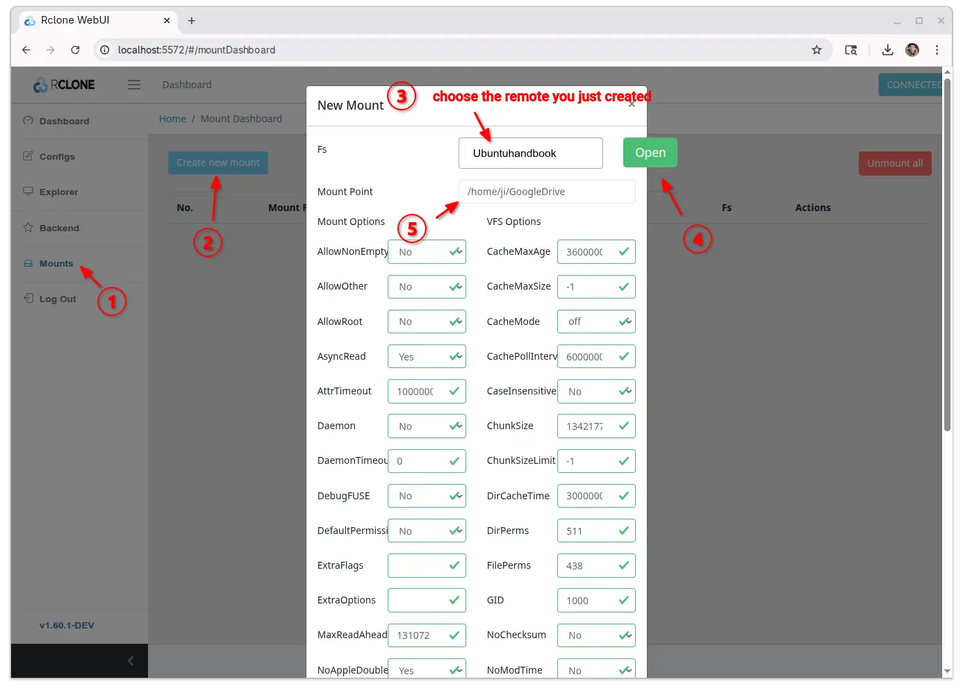
Task: Click the Mount Point input field
Action: click(x=547, y=192)
